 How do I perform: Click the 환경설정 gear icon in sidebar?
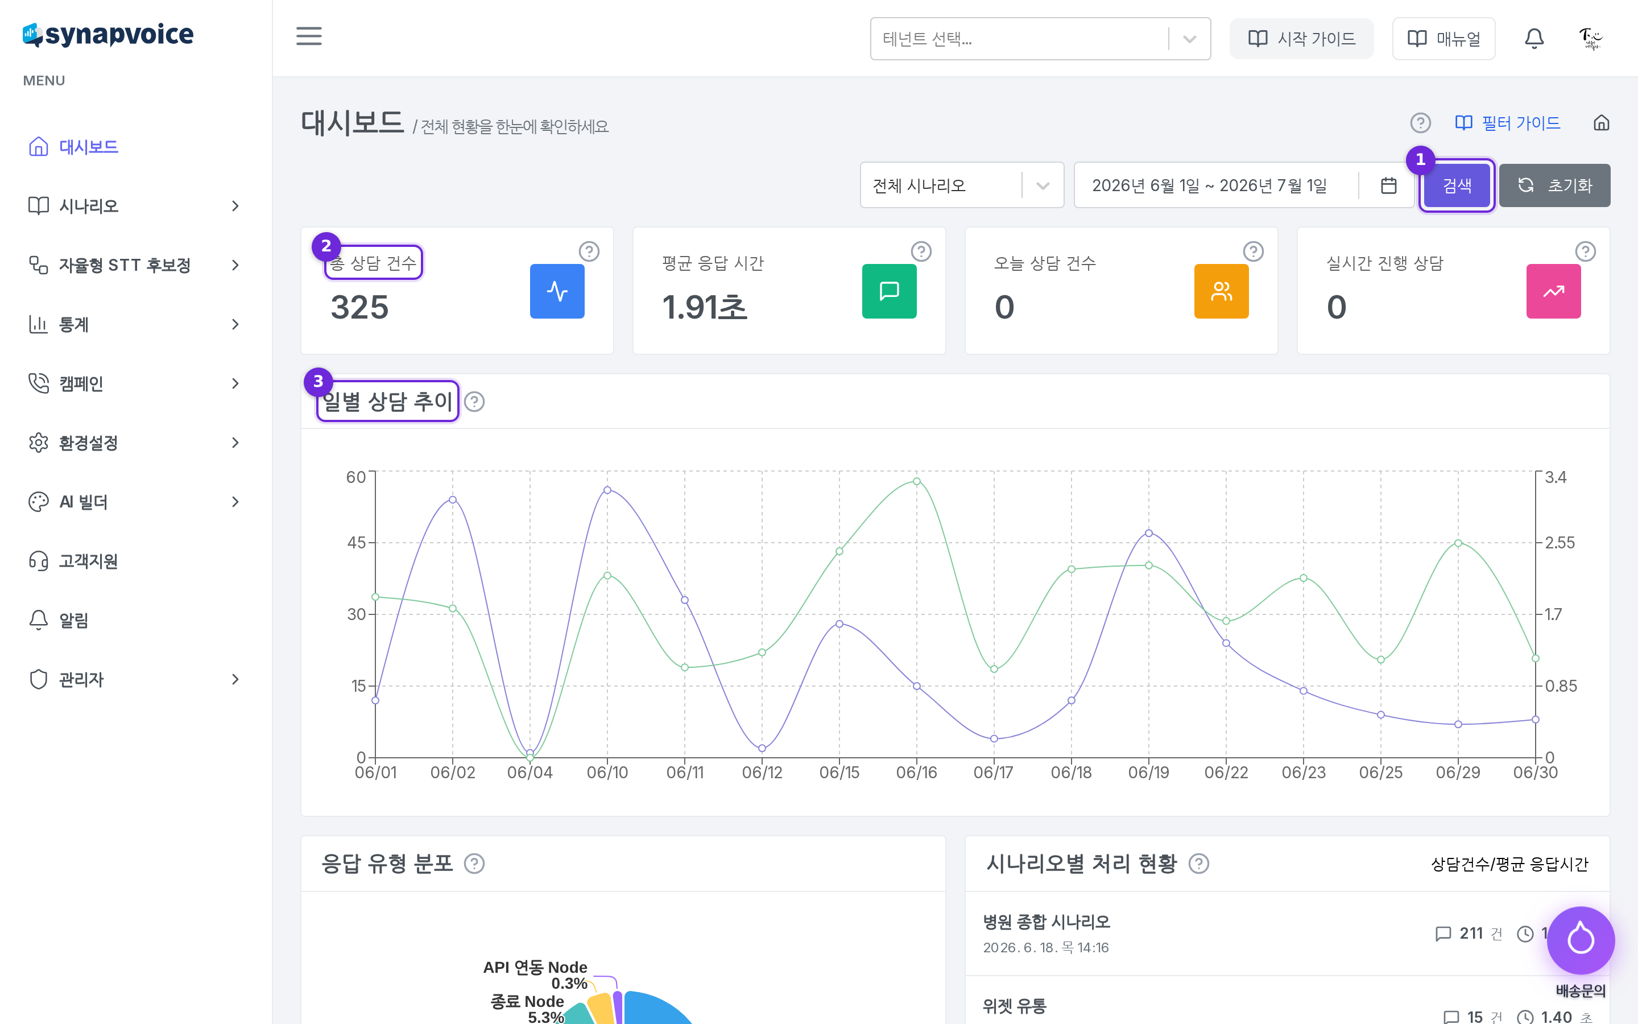tap(39, 443)
